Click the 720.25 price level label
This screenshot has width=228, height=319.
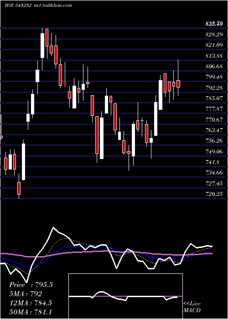214,194
